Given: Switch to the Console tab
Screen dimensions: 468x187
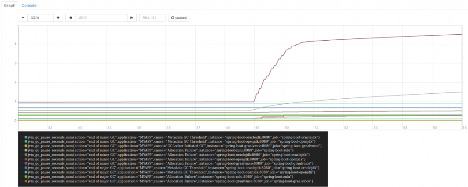Looking at the screenshot, I should pos(29,5).
